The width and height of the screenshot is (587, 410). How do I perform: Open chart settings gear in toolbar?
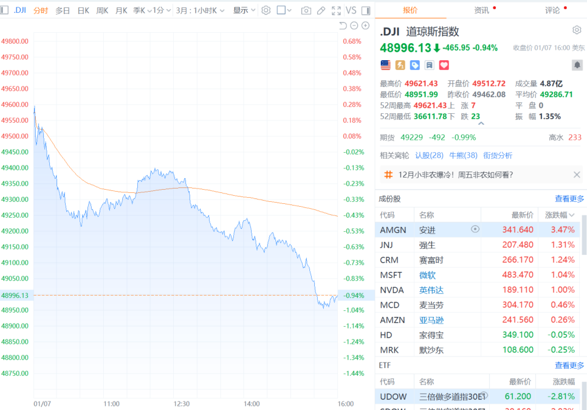click(x=266, y=10)
